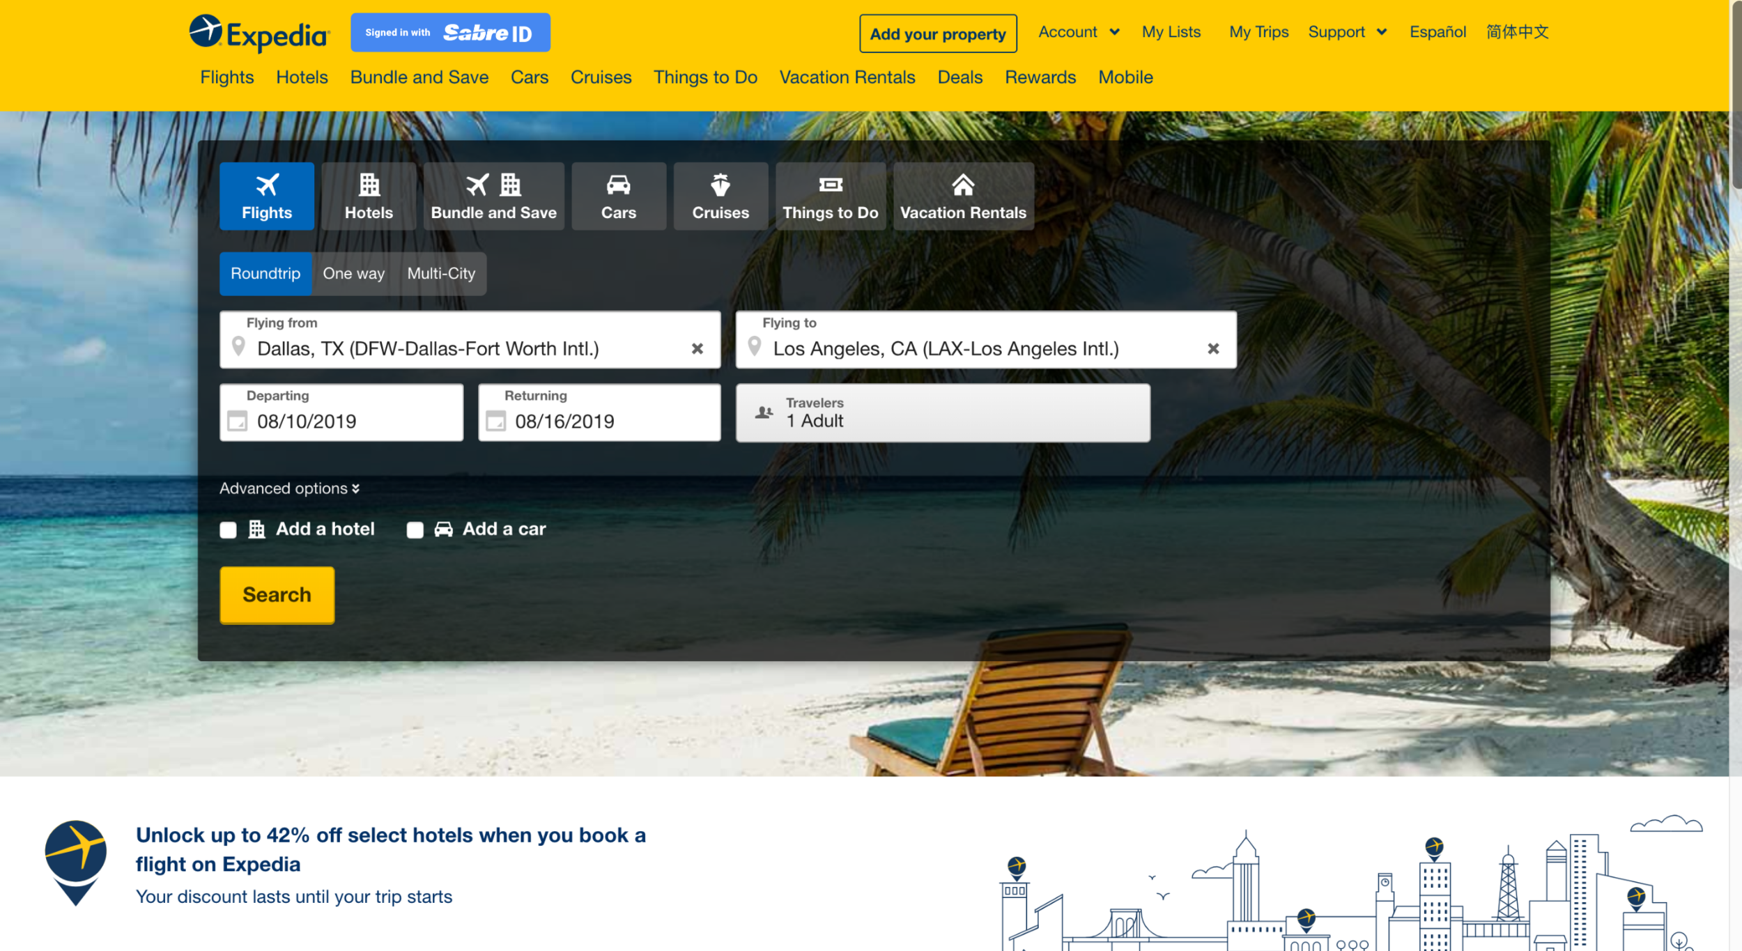Click the hotel icon beside Add a hotel
Image resolution: width=1742 pixels, height=951 pixels.
click(x=256, y=529)
